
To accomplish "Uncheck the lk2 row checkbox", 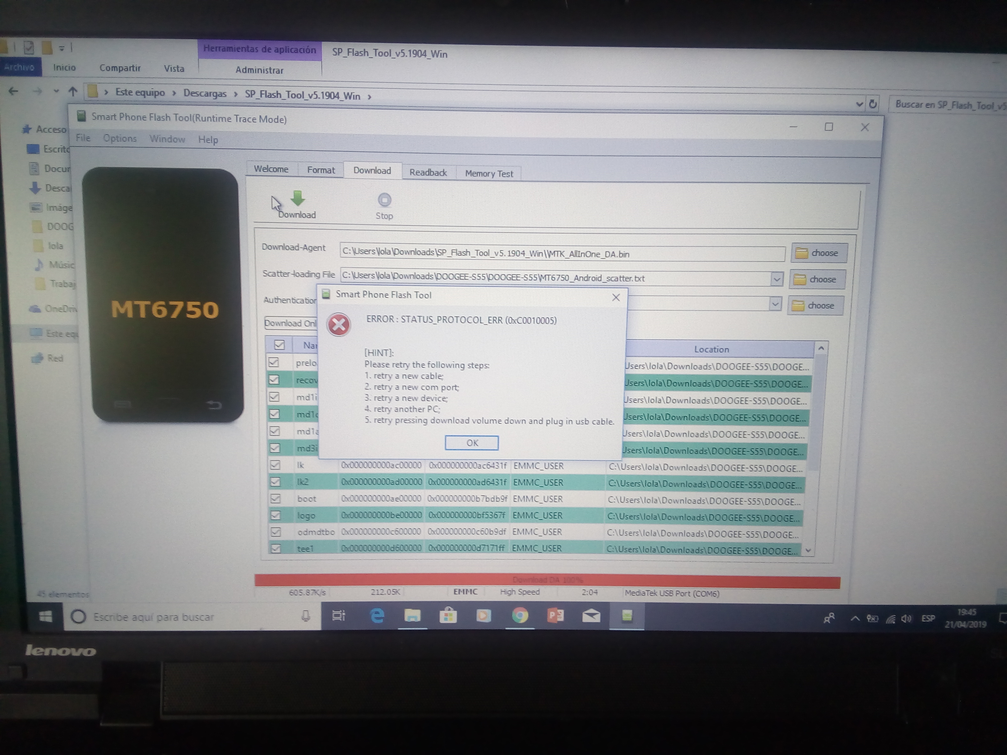I will pos(275,482).
